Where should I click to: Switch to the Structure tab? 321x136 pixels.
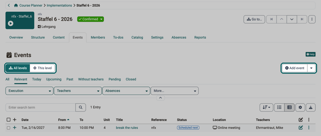tap(38, 38)
